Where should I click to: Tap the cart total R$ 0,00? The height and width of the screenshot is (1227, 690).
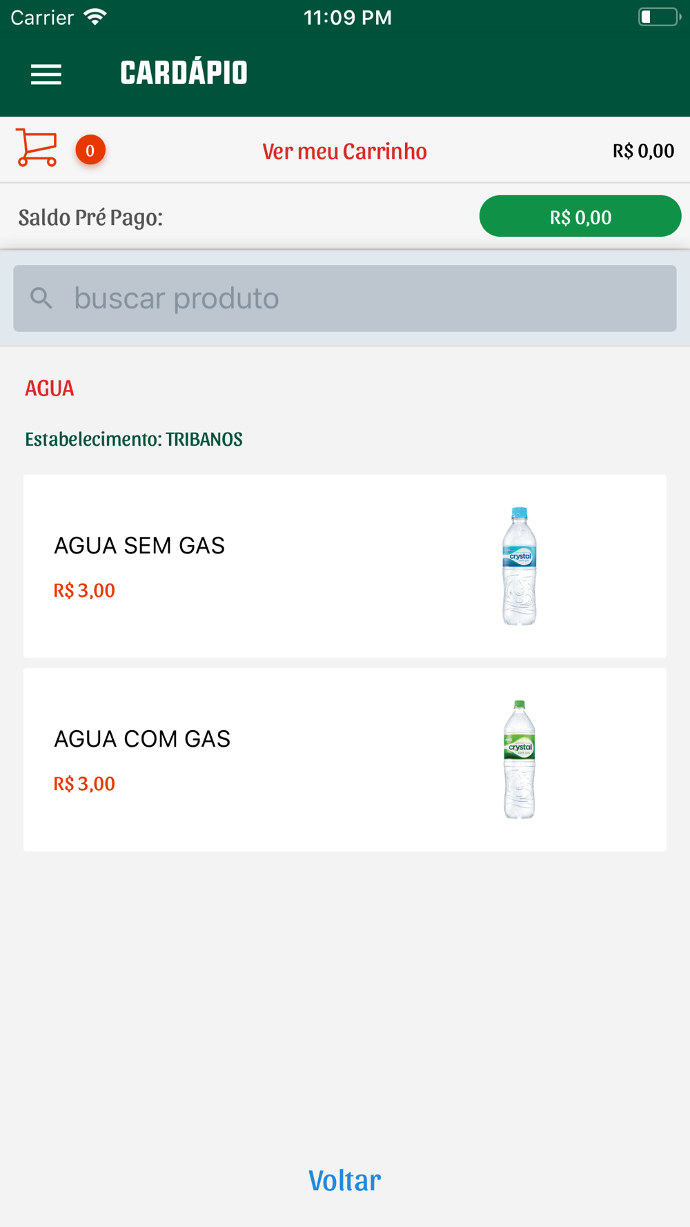click(643, 151)
